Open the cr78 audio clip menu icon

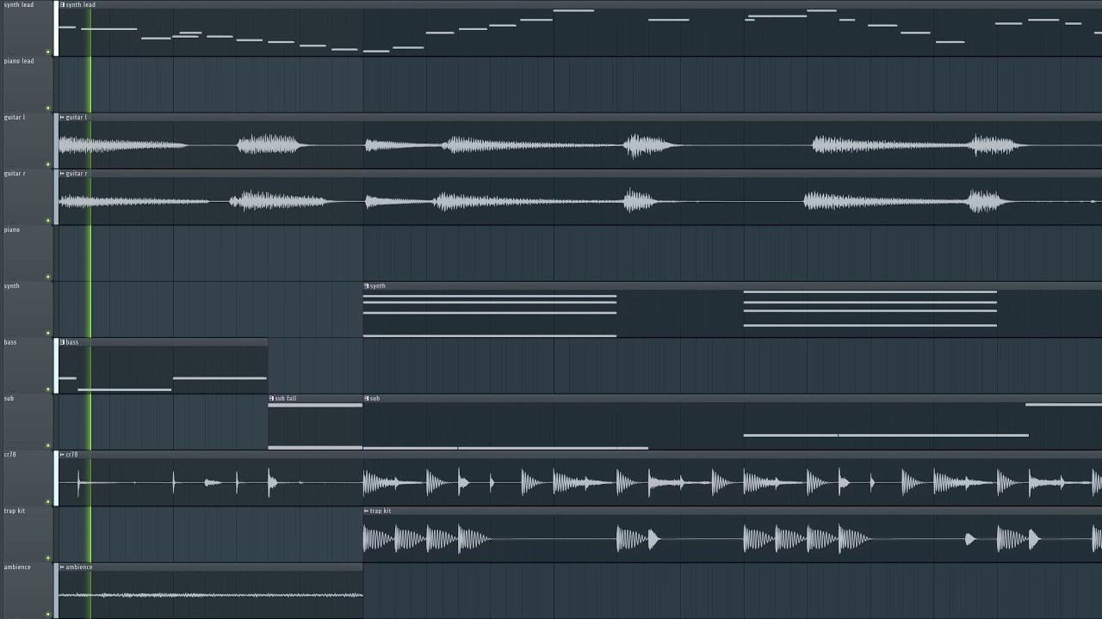coord(63,455)
